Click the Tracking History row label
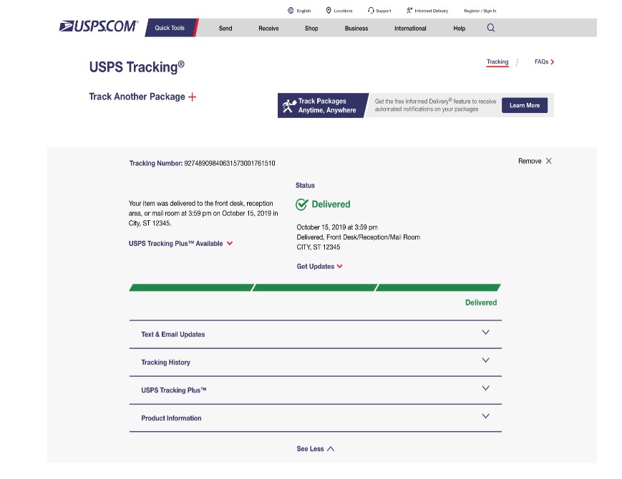 point(166,362)
